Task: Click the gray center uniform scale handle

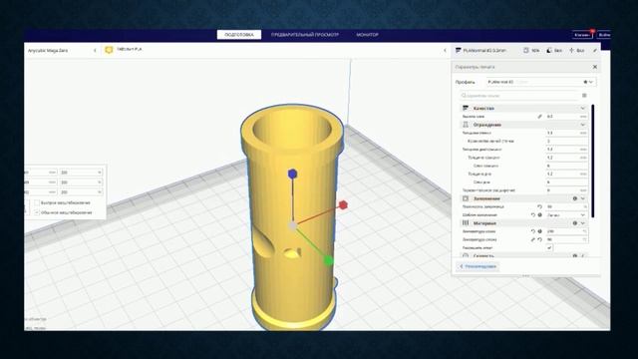Action: point(292,226)
